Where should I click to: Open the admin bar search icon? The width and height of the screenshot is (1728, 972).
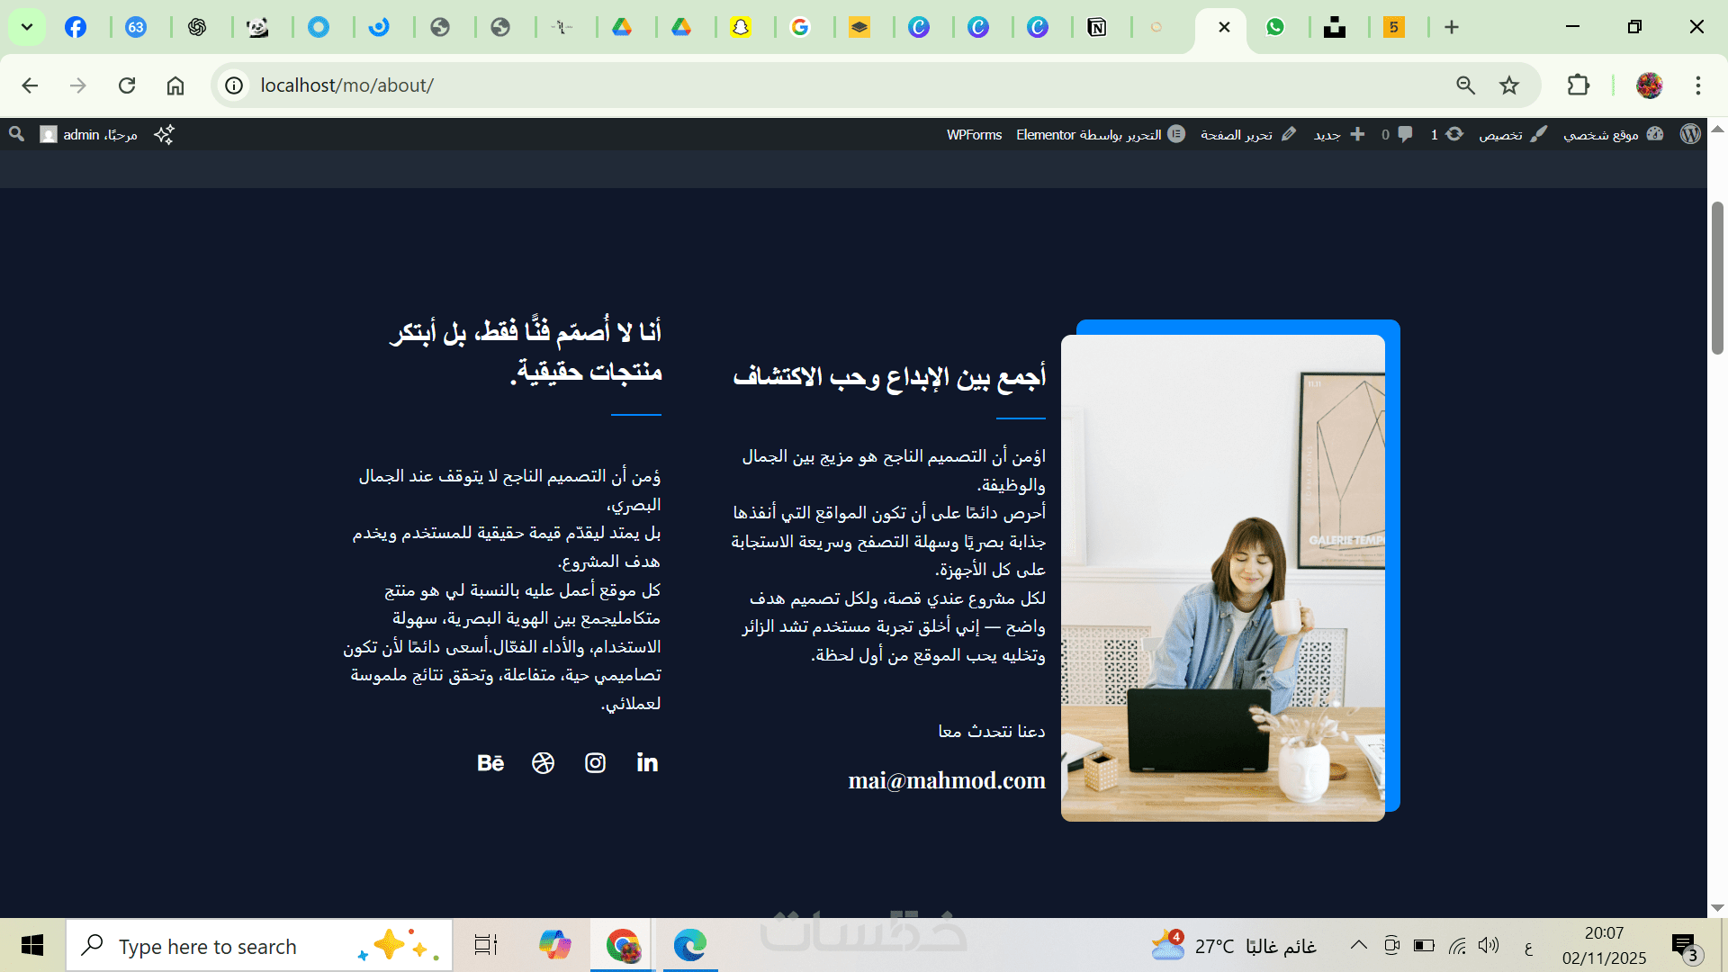[16, 134]
